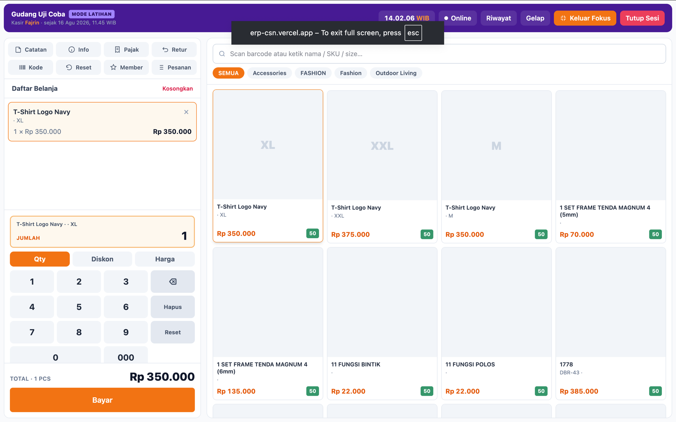Tap keypad 000 key

click(x=126, y=355)
